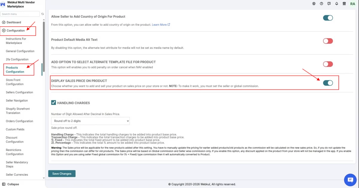359x188 pixels.
Task: Click the storefront shop icon
Action: click(x=344, y=4)
